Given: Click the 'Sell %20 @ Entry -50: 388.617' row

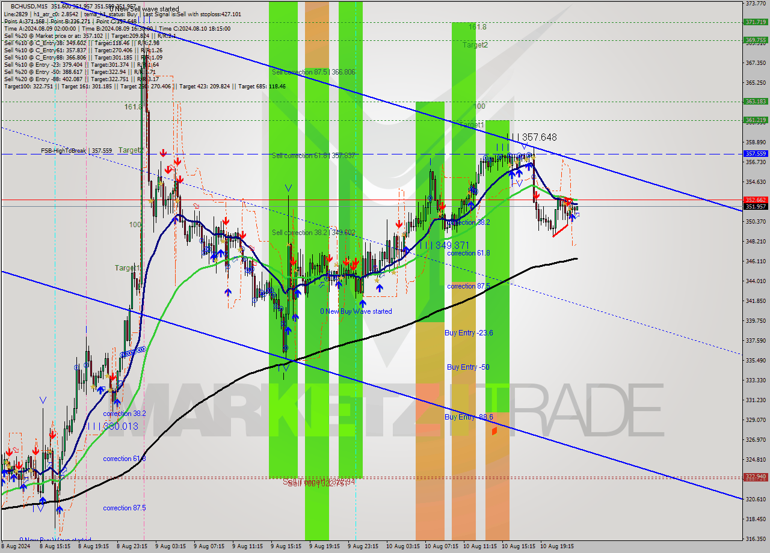Looking at the screenshot, I should (x=81, y=72).
